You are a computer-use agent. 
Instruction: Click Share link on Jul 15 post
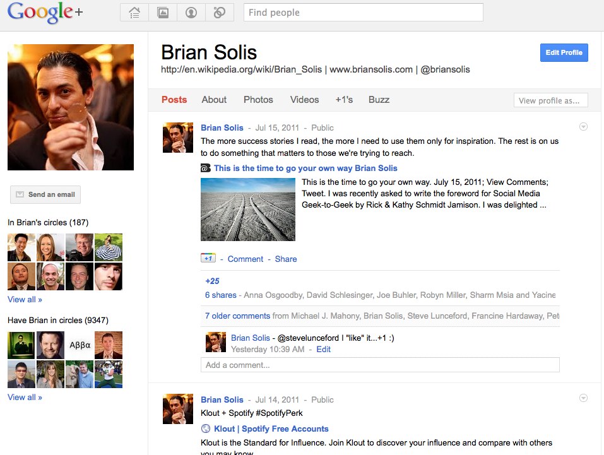pos(286,259)
